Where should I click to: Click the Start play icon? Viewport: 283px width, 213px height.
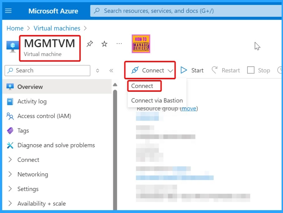click(183, 70)
